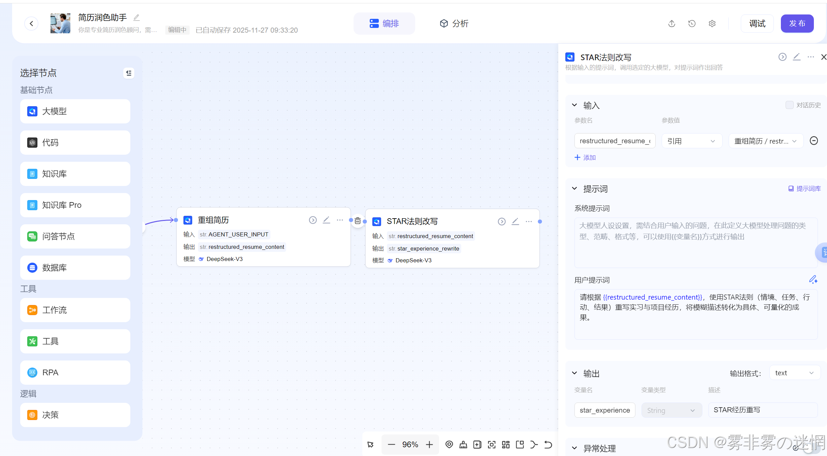This screenshot has height=456, width=827.
Task: Click the broom clean-up canvas icon
Action: tap(463, 445)
